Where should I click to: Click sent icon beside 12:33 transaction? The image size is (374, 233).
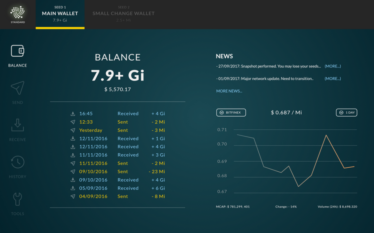[73, 122]
